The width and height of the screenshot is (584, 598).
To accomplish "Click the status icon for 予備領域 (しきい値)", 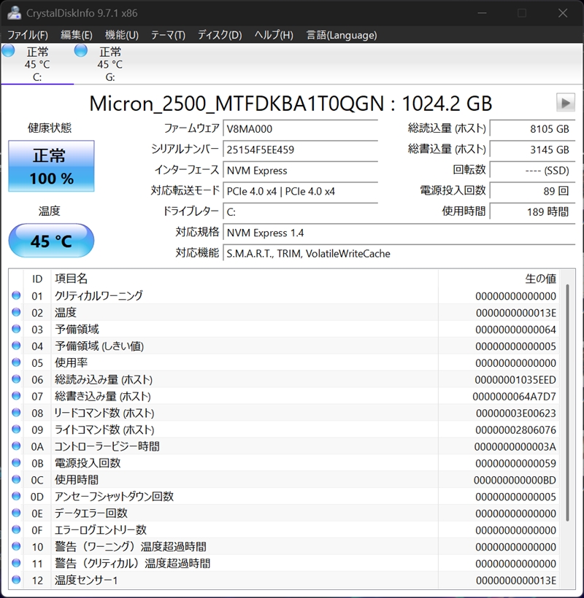I will coord(16,346).
